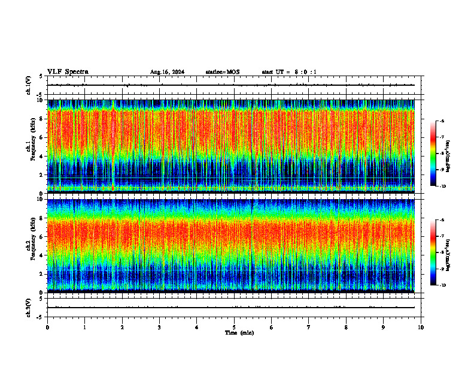
Task: Click the "Time (min)" axis label
Action: [x=239, y=333]
